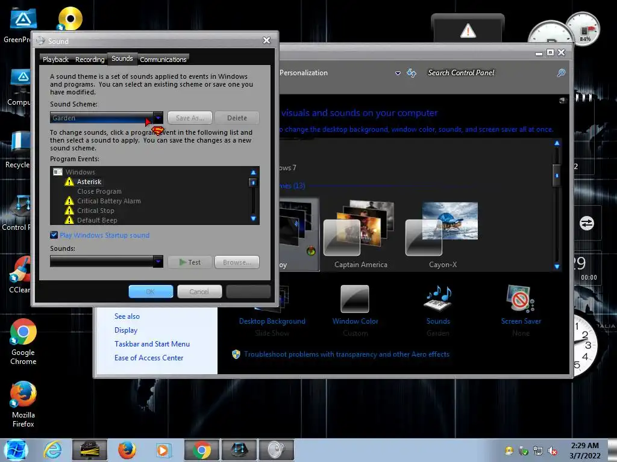The image size is (617, 462).
Task: Click the taskbar clock showing 2:29 AM
Action: 585,451
